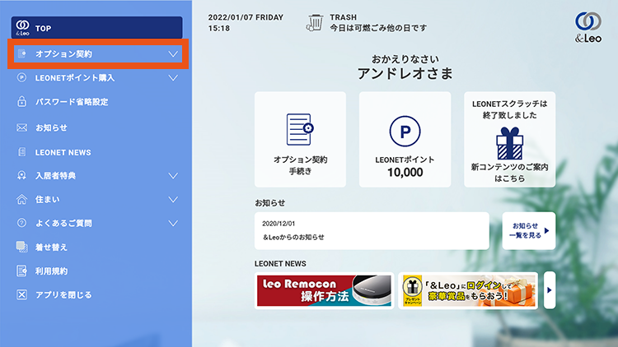The width and height of the screenshot is (618, 347).
Task: Click the LEONET NEWS section heading above banners
Action: 280,264
